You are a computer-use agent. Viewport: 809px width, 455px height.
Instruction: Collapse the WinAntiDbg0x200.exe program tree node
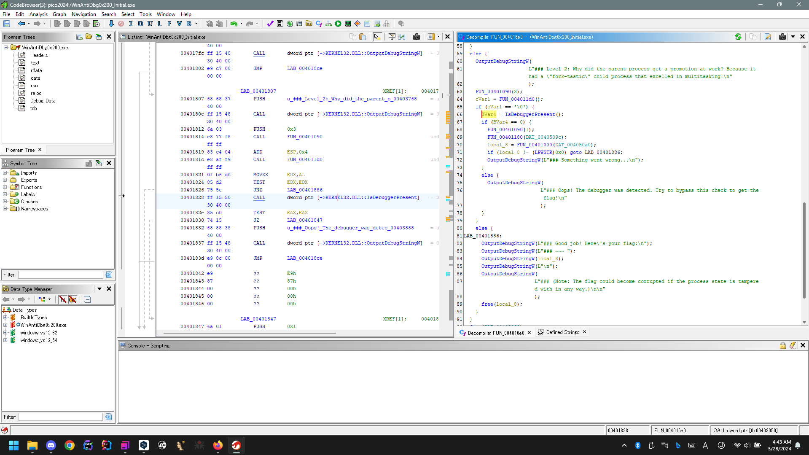coord(6,48)
